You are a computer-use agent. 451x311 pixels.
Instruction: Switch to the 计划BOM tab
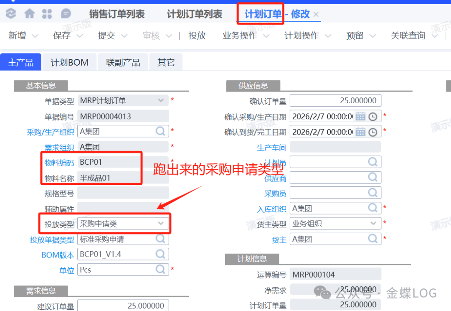70,63
